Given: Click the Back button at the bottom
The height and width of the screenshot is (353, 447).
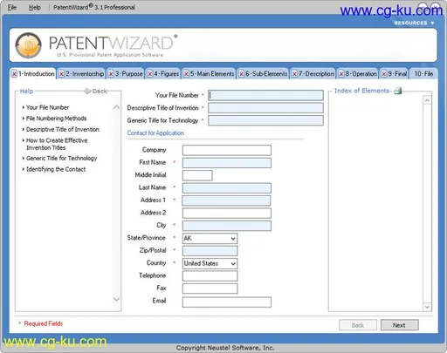Looking at the screenshot, I should [358, 325].
